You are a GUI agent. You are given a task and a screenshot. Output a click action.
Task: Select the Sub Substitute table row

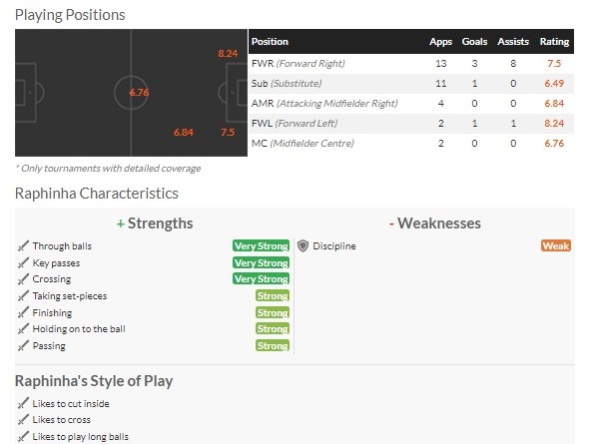click(411, 84)
